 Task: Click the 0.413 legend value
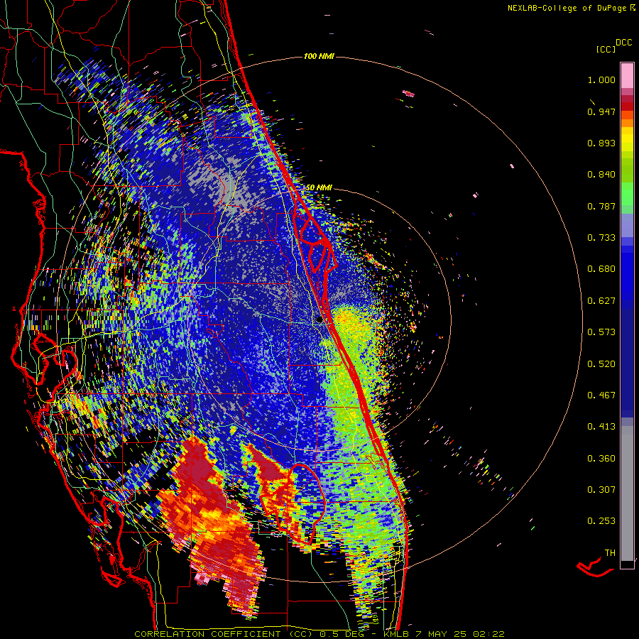point(601,427)
